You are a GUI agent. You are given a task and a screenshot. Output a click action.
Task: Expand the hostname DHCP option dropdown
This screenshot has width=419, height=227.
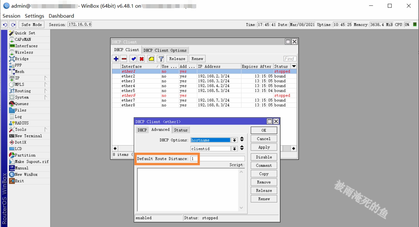235,140
